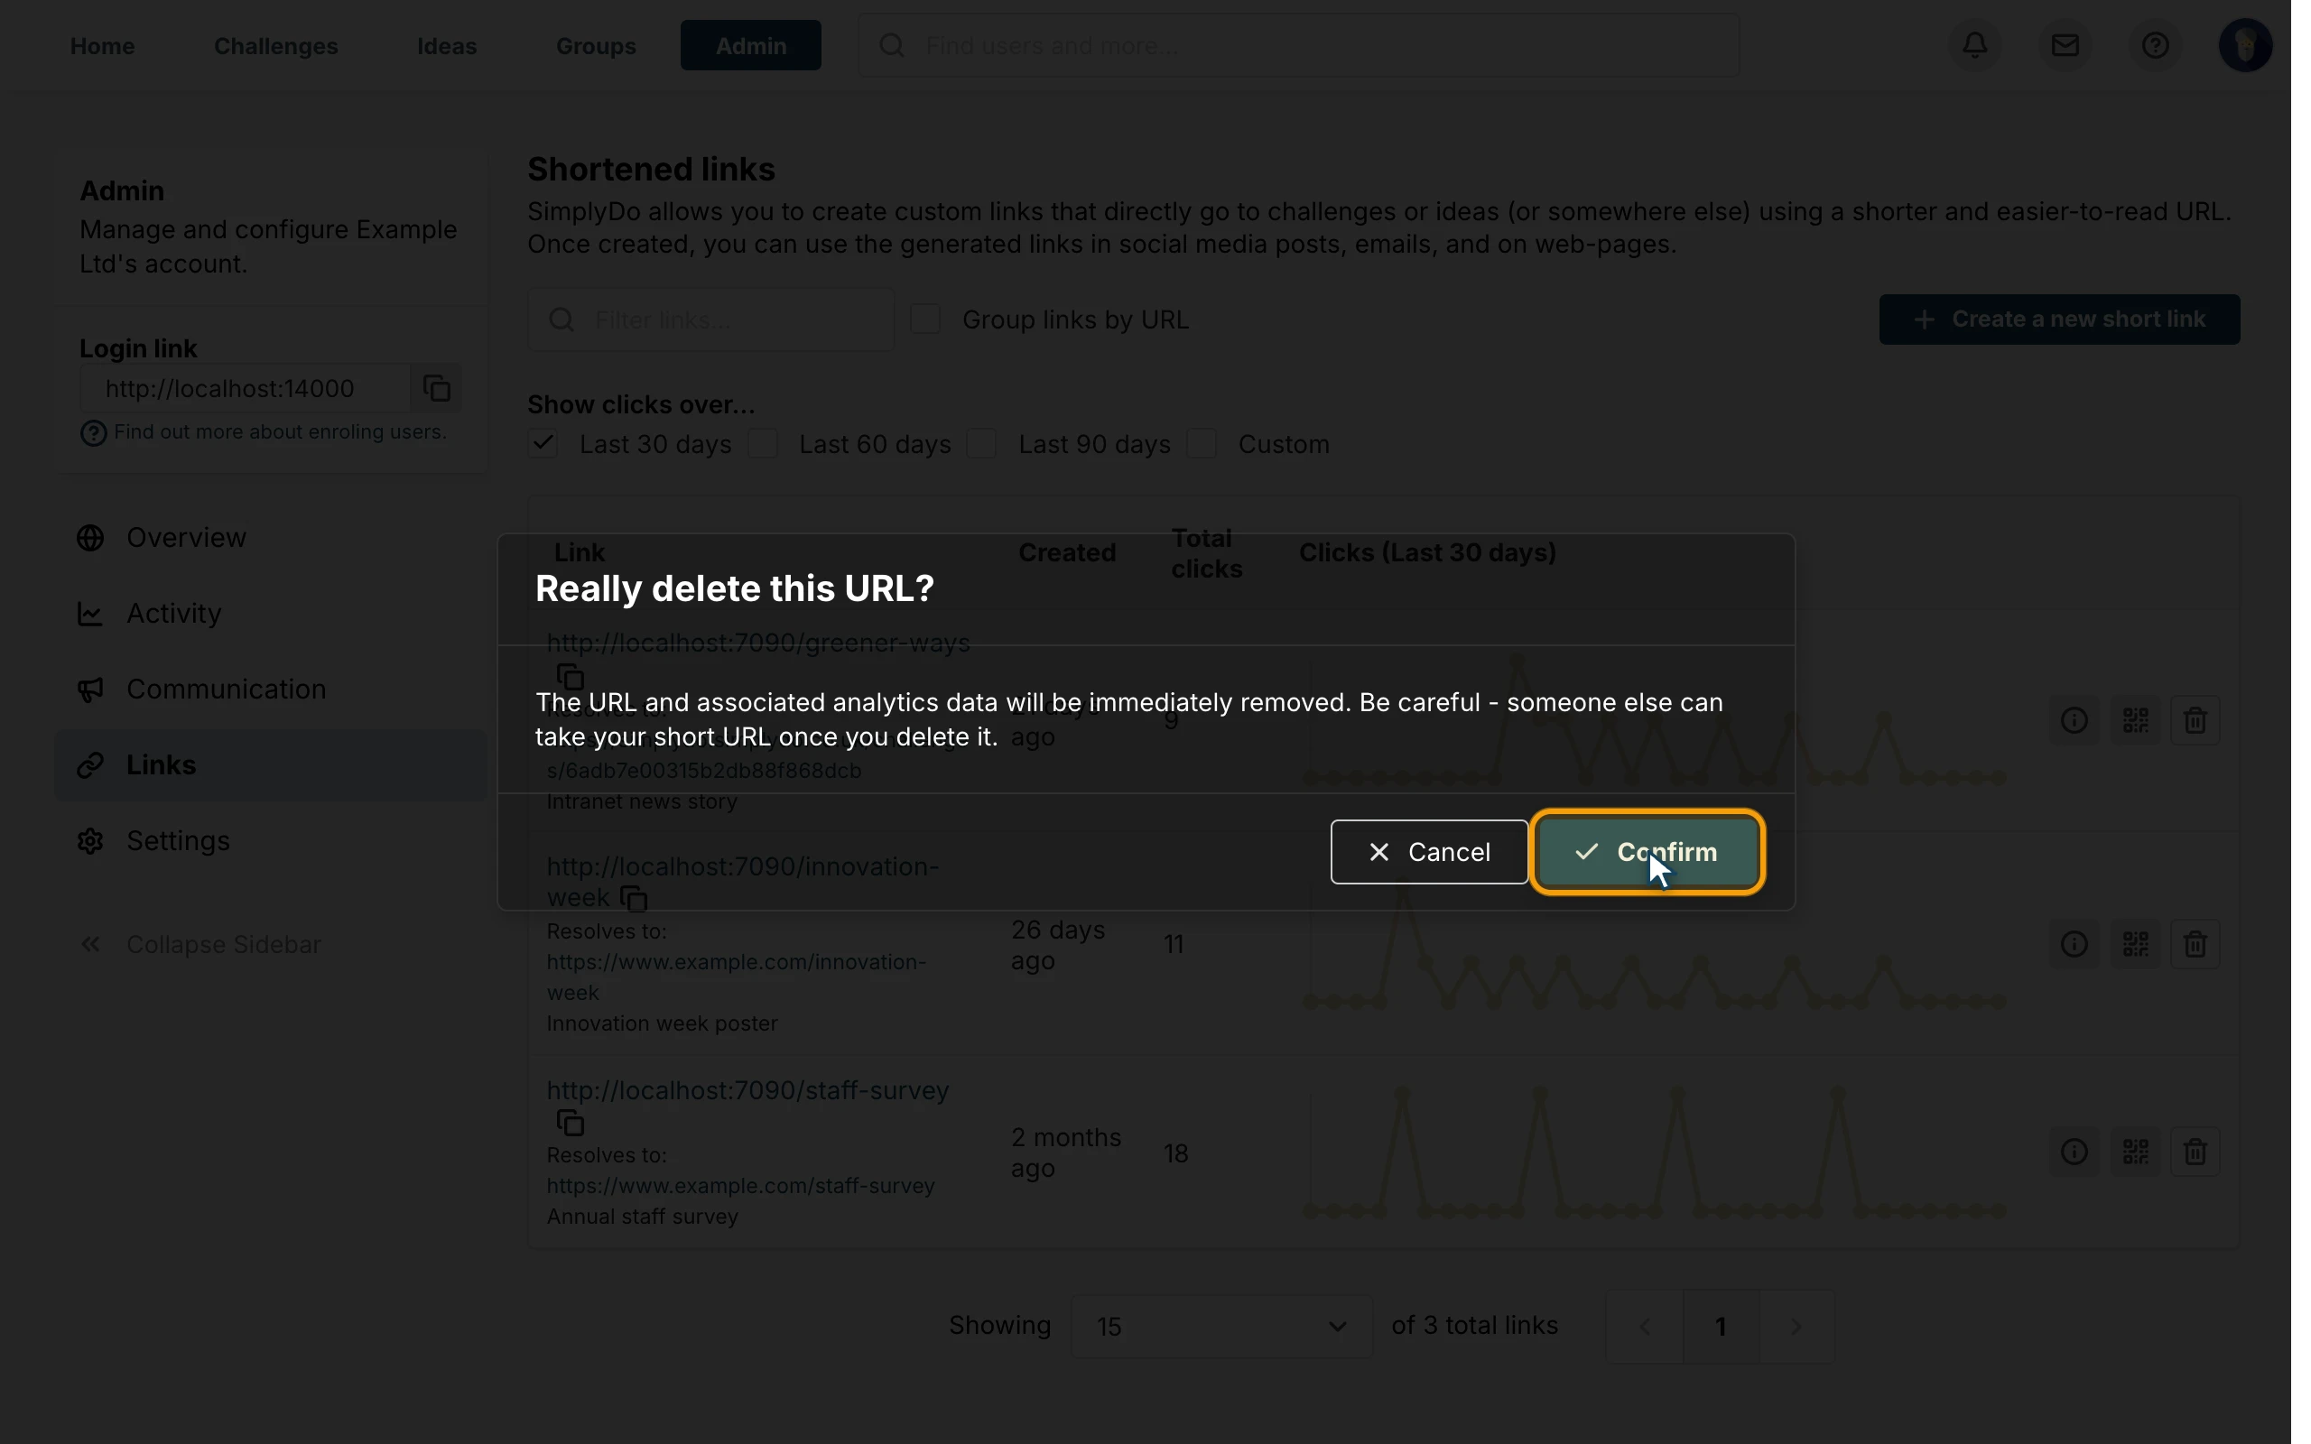The width and height of the screenshot is (2311, 1444).
Task: Click trash icon for greener-ways link
Action: (2195, 720)
